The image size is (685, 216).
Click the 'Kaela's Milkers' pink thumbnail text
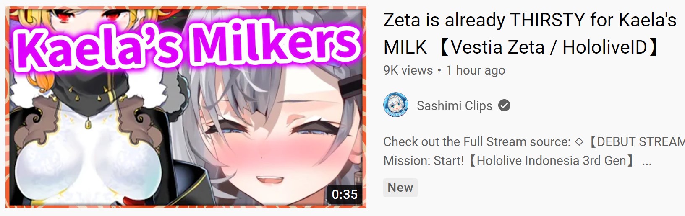[186, 44]
